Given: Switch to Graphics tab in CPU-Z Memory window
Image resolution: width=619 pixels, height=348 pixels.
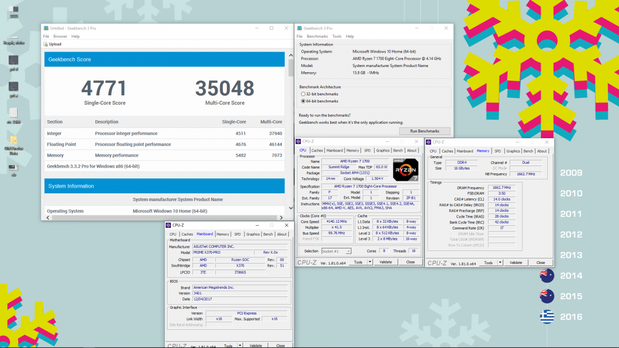Looking at the screenshot, I should point(513,151).
